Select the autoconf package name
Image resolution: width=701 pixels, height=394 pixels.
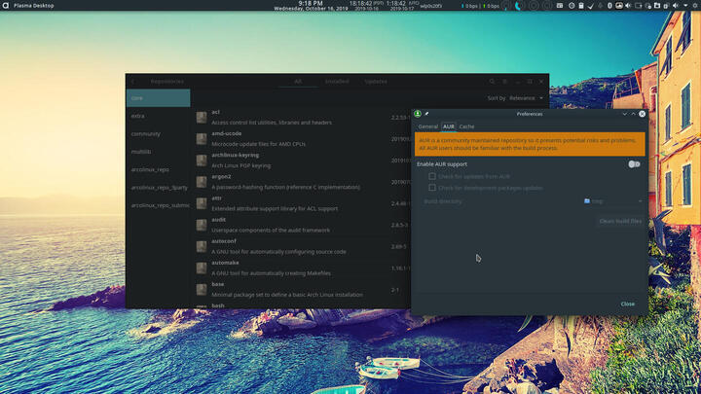pyautogui.click(x=224, y=241)
